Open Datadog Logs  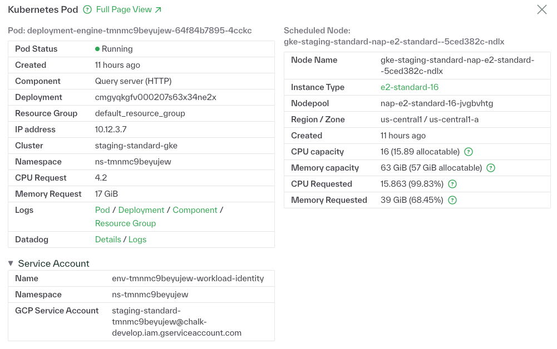(x=137, y=240)
